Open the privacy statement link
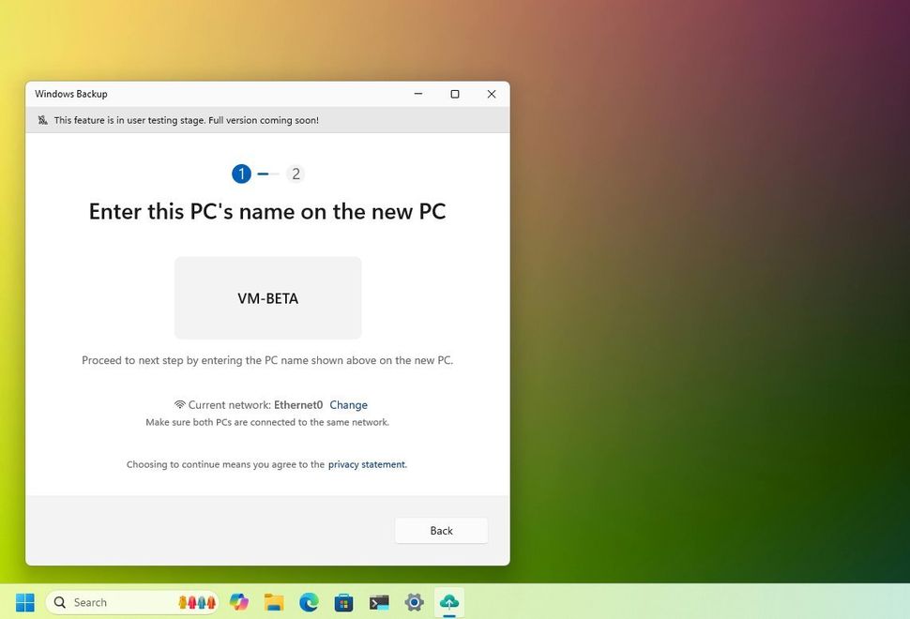This screenshot has width=910, height=619. coord(366,464)
